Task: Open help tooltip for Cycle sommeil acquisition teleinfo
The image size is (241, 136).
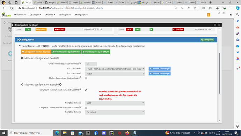Action: click(80, 63)
